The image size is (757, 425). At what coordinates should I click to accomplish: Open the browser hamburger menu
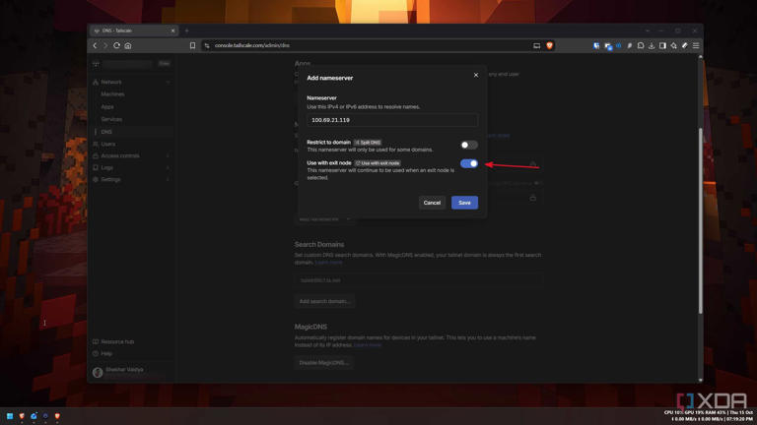click(x=696, y=45)
